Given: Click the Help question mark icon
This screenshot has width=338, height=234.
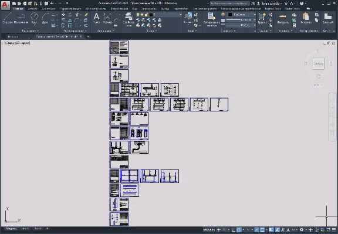Looking at the screenshot, I should 302,4.
